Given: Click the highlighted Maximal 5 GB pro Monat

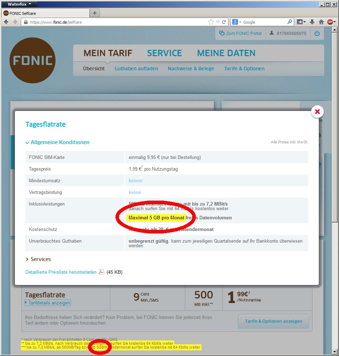Looking at the screenshot, I should pos(156,218).
